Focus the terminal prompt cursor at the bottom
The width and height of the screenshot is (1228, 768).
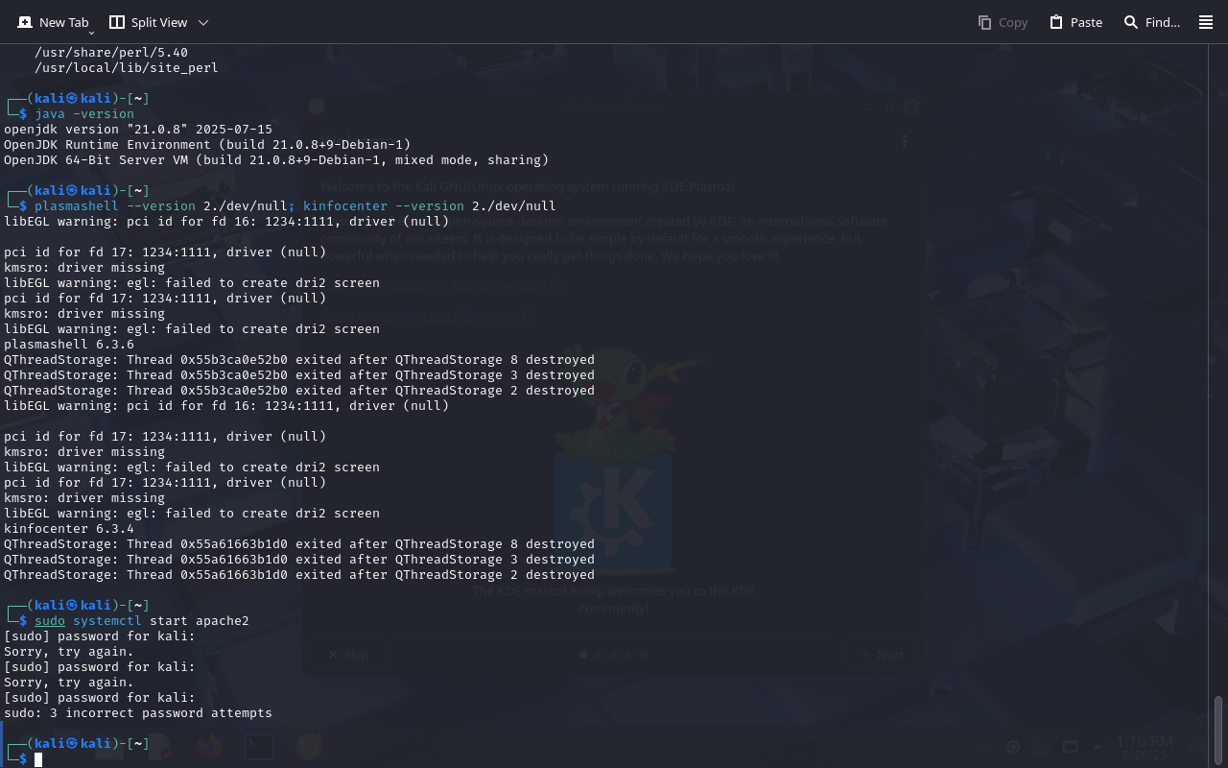[38, 759]
